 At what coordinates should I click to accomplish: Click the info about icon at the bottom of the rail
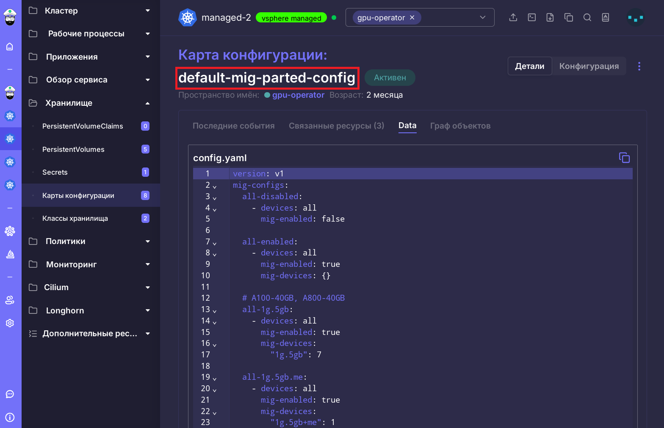[10, 417]
